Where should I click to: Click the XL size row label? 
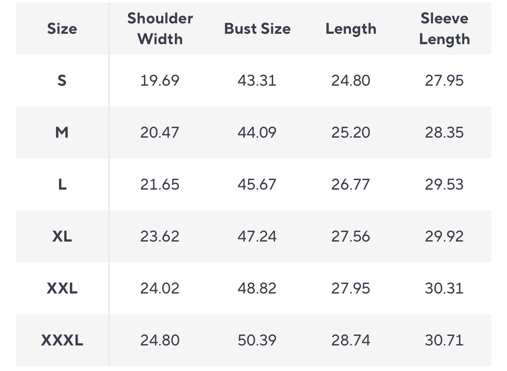pyautogui.click(x=62, y=236)
